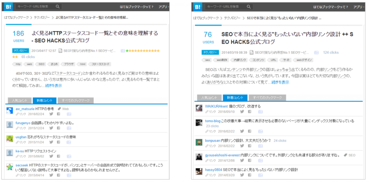Switch to 新着コメント tab in right window
369x182 pixels.
click(235, 98)
